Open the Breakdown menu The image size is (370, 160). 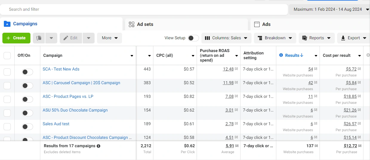[275, 38]
